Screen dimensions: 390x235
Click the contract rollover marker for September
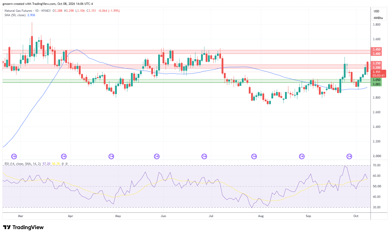302,156
